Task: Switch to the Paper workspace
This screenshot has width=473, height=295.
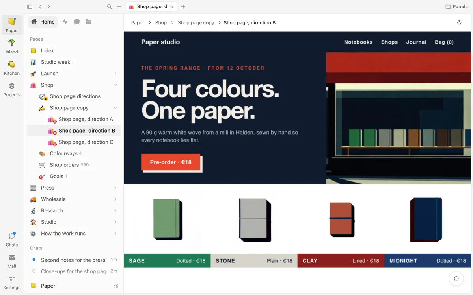Action: [x=12, y=25]
